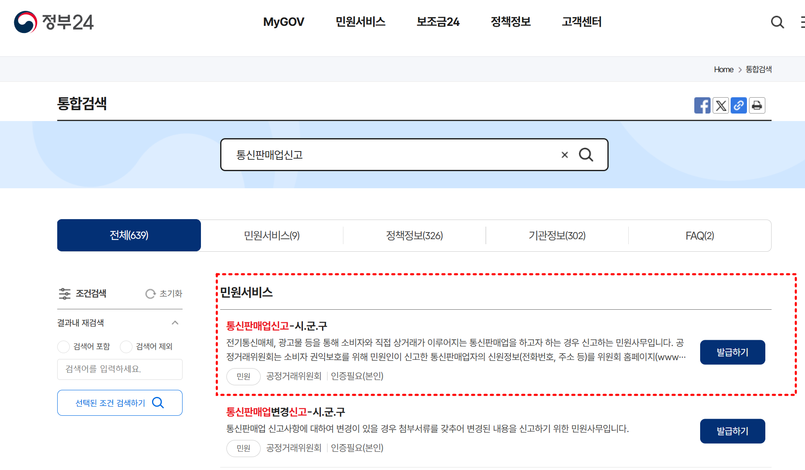805x470 pixels.
Task: Select the 검색어 제외 radio button
Action: coord(126,346)
